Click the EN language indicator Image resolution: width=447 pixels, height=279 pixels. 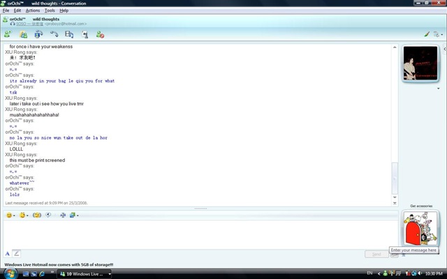(369, 273)
